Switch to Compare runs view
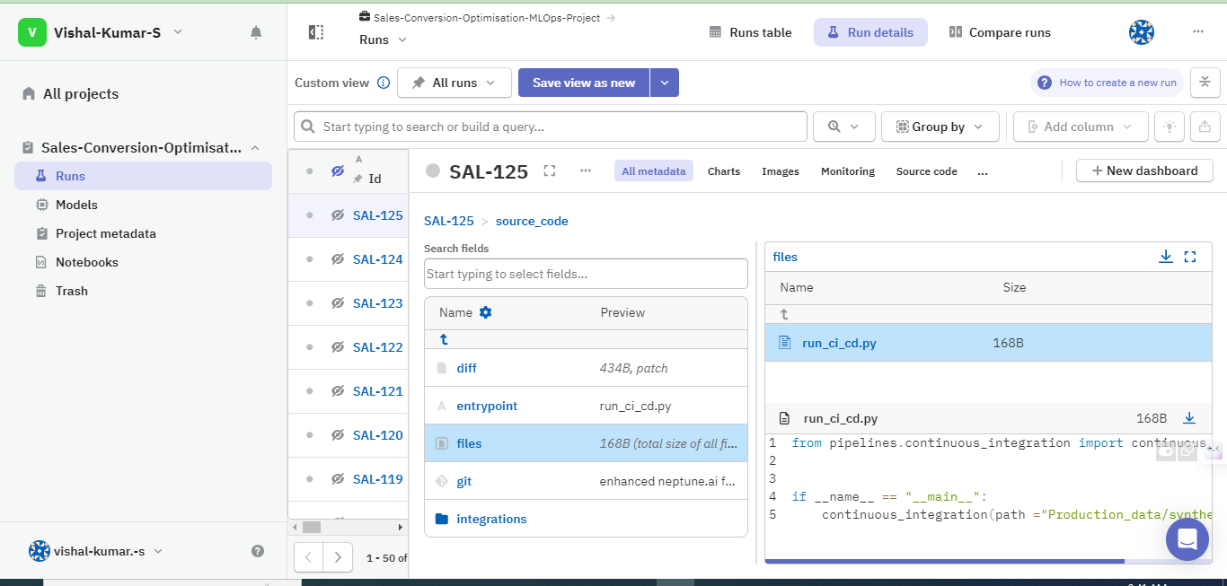The height and width of the screenshot is (586, 1227). pos(1000,32)
